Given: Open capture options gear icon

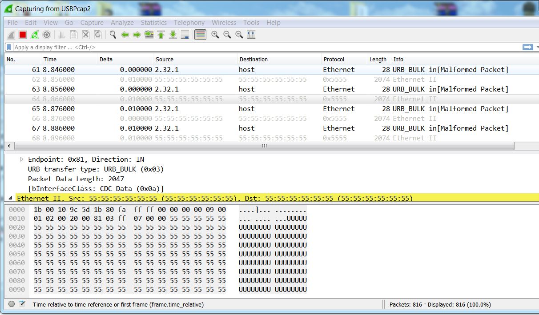Looking at the screenshot, I should point(47,35).
